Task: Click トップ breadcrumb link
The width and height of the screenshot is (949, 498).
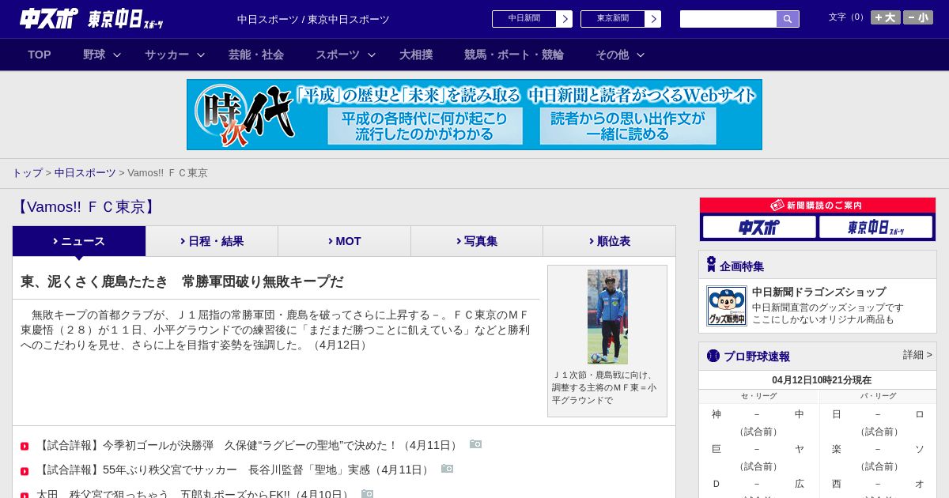Action: 27,172
